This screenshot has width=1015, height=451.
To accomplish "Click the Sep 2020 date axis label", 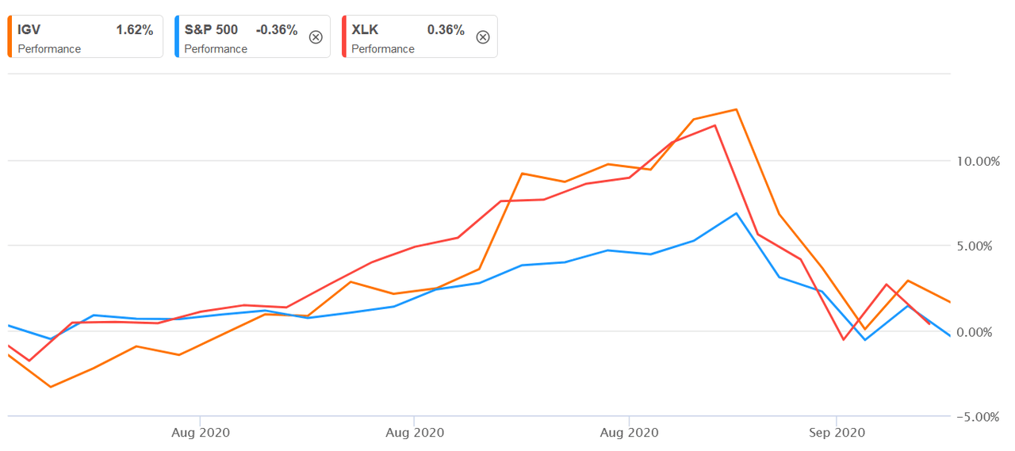I will coord(837,433).
